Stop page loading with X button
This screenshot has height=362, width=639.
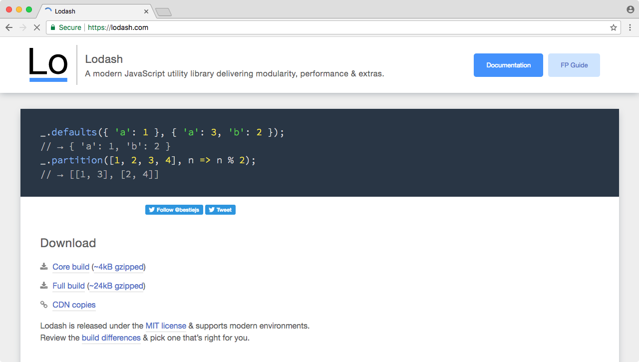36,27
